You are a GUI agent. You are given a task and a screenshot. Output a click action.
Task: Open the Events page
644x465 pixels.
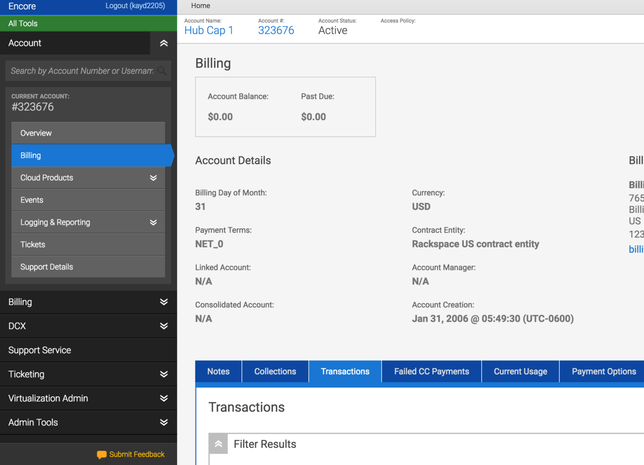(88, 200)
